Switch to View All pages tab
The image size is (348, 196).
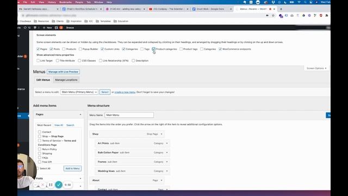(59, 125)
